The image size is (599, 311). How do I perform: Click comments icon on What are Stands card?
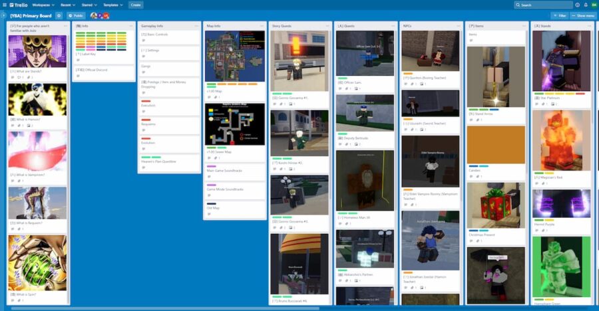pyautogui.click(x=20, y=78)
